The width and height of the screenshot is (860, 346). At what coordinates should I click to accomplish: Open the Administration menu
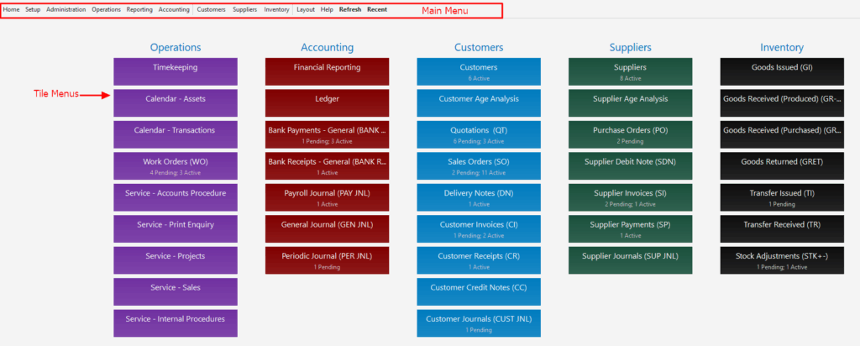coord(66,9)
